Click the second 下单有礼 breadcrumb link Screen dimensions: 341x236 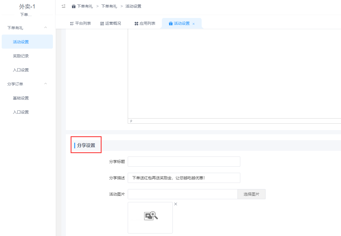pyautogui.click(x=109, y=6)
